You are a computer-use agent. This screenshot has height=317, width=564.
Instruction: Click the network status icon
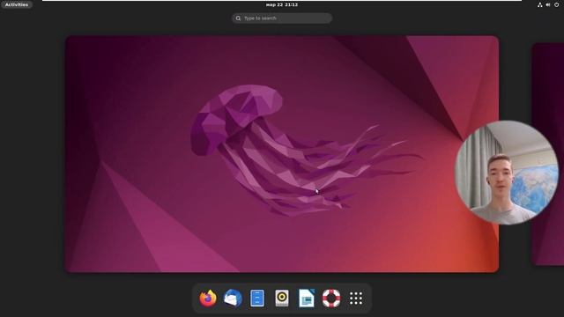[x=540, y=4]
